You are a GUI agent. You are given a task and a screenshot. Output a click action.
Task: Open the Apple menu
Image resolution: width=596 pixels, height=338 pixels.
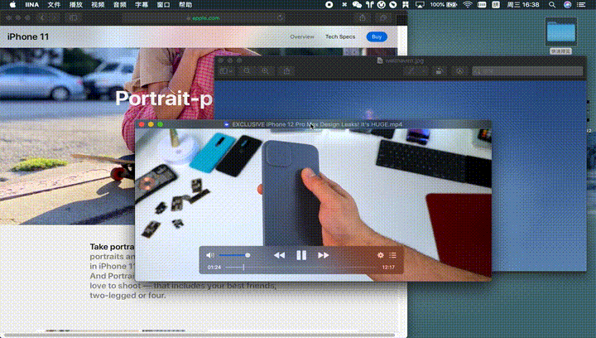12,5
